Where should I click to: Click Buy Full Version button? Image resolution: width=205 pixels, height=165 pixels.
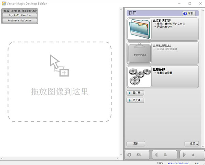tap(19, 15)
